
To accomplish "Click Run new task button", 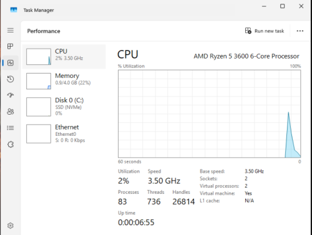I will 265,31.
